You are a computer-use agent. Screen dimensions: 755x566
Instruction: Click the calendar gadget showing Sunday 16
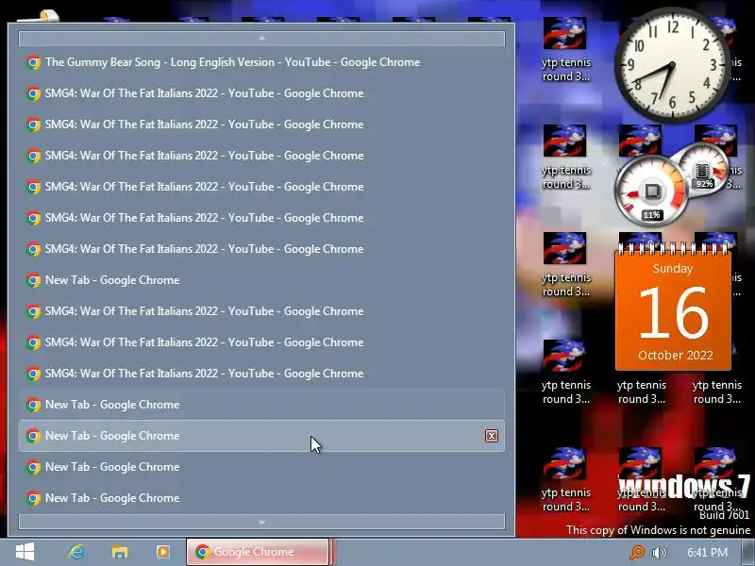(x=673, y=308)
